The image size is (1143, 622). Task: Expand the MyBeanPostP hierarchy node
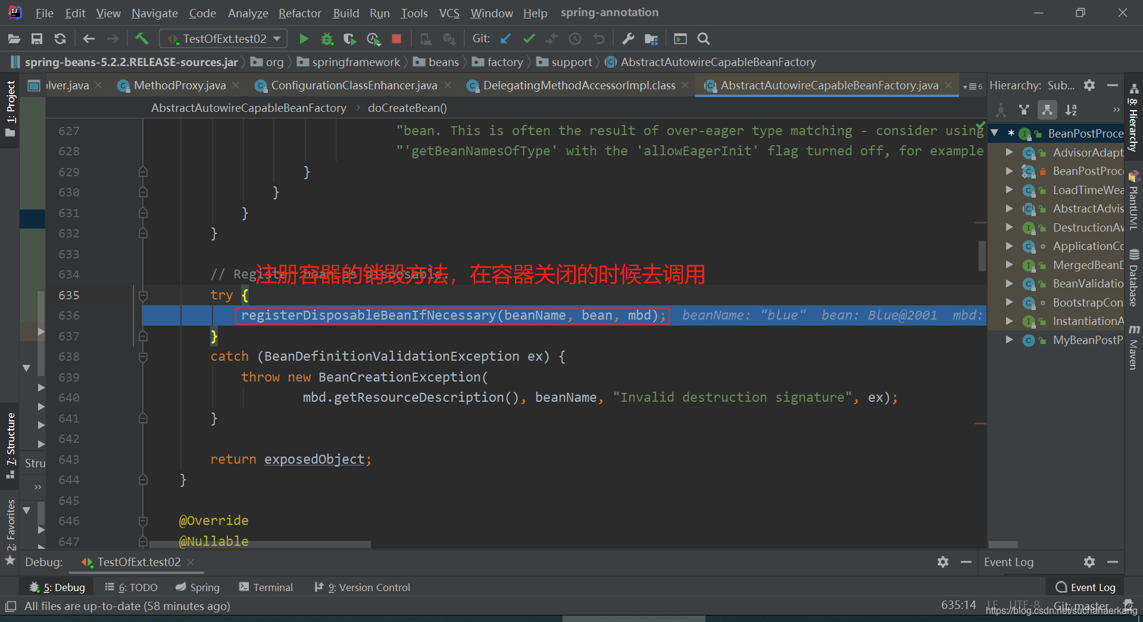click(x=1009, y=340)
